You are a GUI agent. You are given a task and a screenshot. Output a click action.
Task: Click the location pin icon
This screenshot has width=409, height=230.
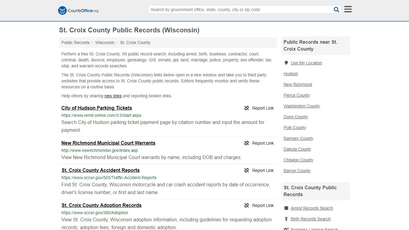point(286,63)
